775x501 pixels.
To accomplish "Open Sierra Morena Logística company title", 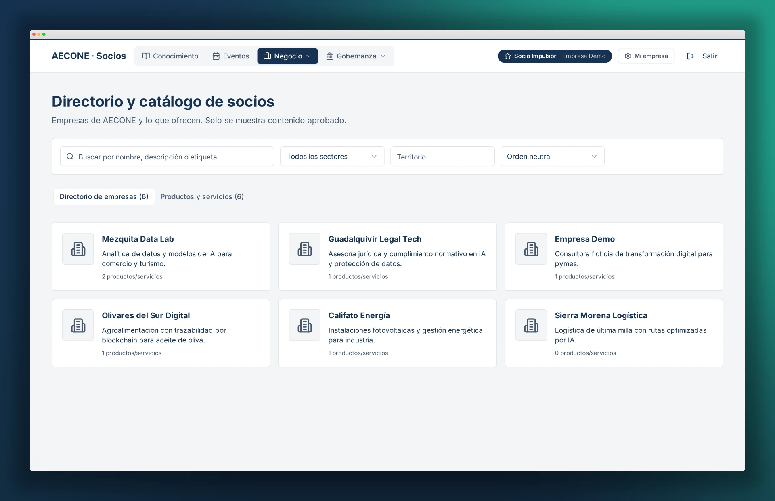I will point(601,315).
